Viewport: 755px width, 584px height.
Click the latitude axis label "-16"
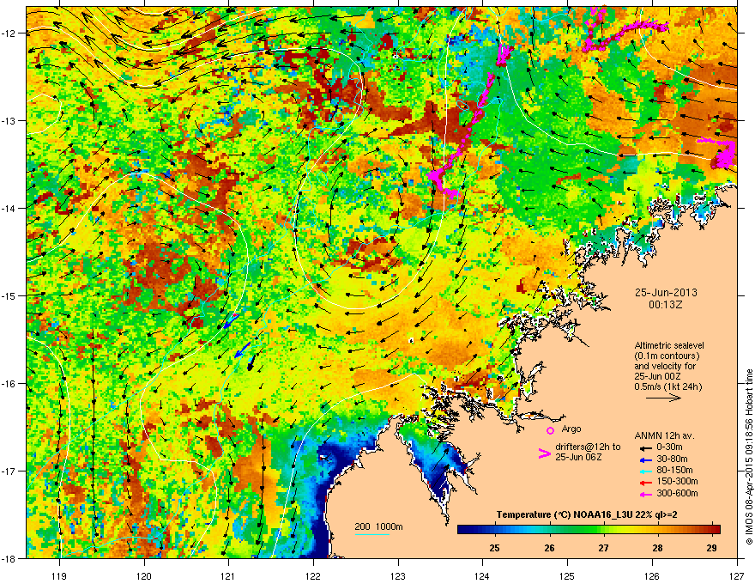(x=9, y=384)
